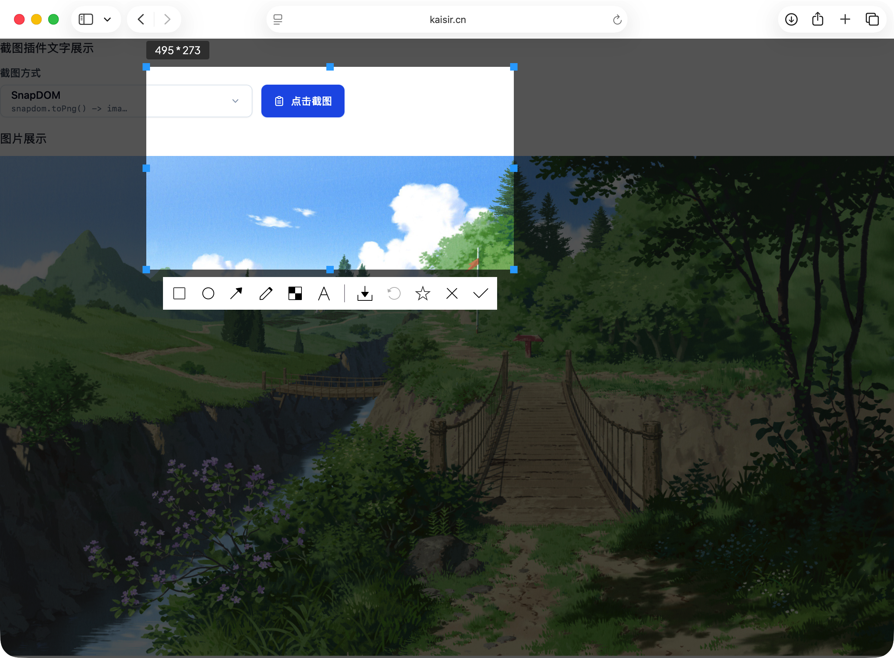894x658 pixels.
Task: Click the 点击截图 button
Action: (x=303, y=101)
